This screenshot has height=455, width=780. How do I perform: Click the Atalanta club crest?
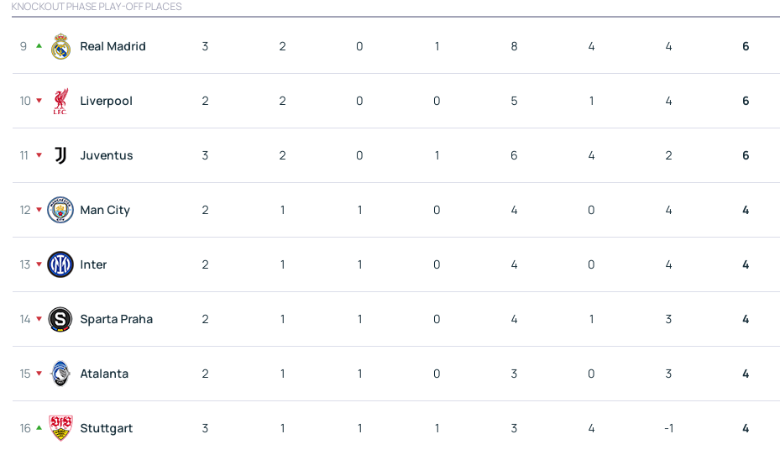point(60,374)
